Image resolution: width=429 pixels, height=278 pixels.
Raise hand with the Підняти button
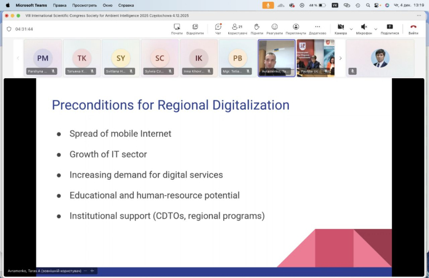(x=256, y=29)
